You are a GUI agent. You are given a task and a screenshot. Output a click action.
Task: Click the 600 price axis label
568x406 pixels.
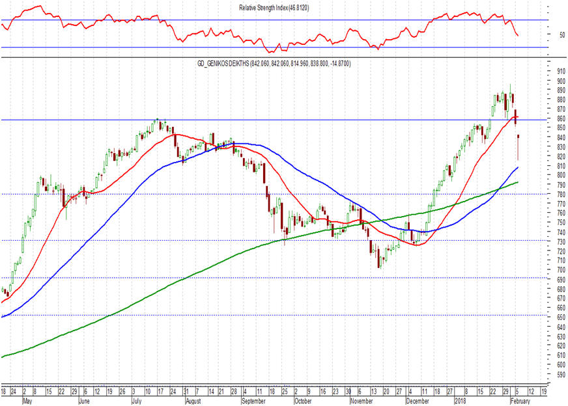coord(561,365)
